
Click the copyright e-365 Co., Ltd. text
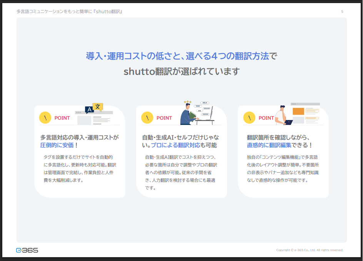pyautogui.click(x=310, y=250)
